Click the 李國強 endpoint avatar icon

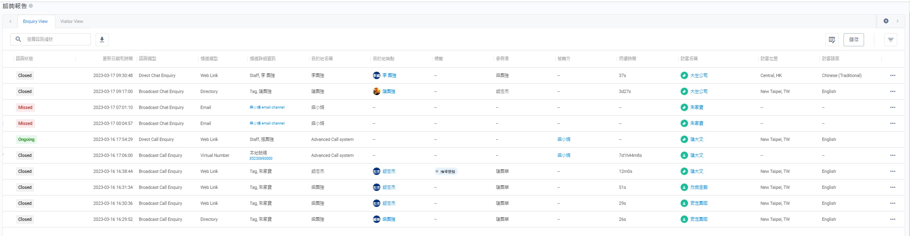click(376, 75)
